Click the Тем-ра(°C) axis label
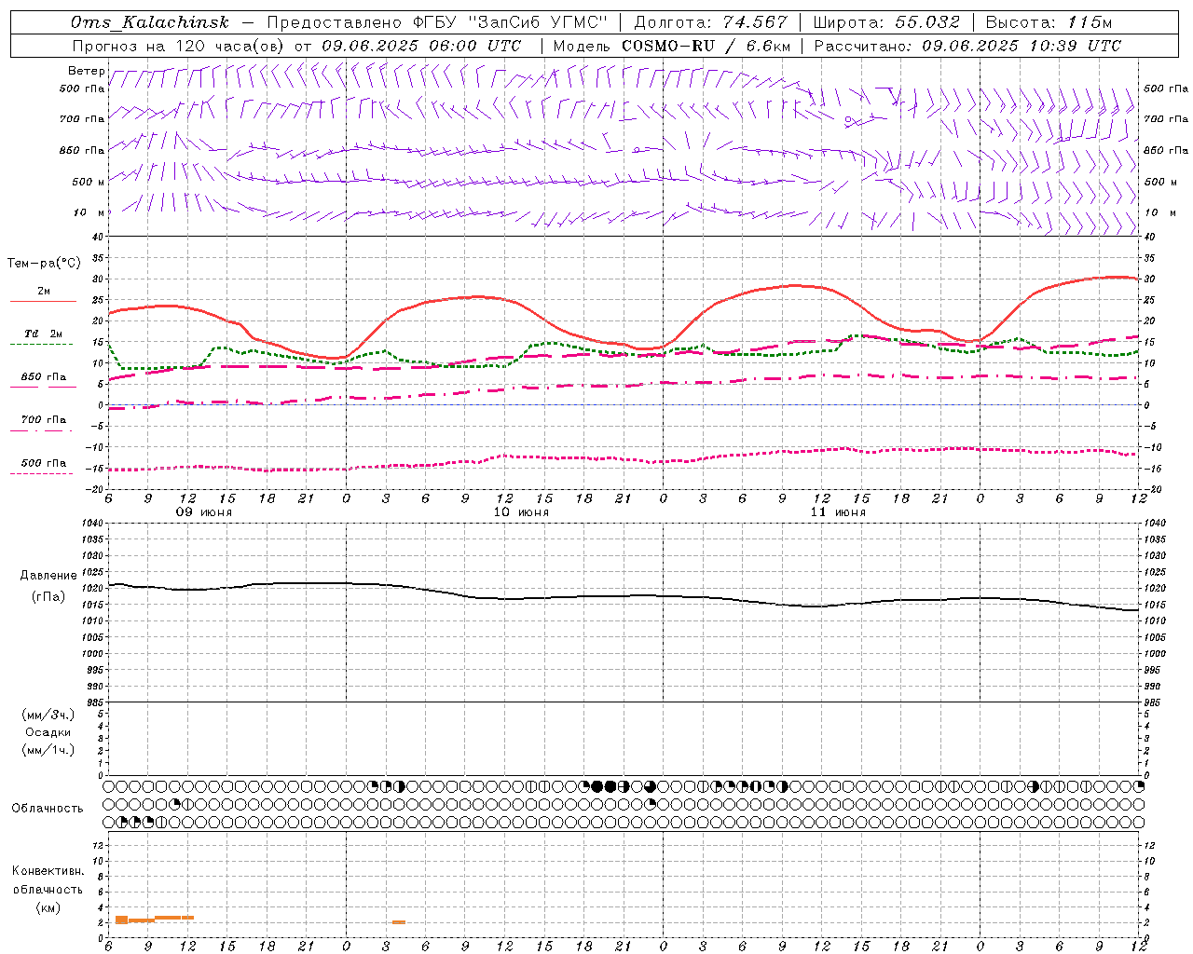This screenshot has width=1193, height=954. (44, 264)
